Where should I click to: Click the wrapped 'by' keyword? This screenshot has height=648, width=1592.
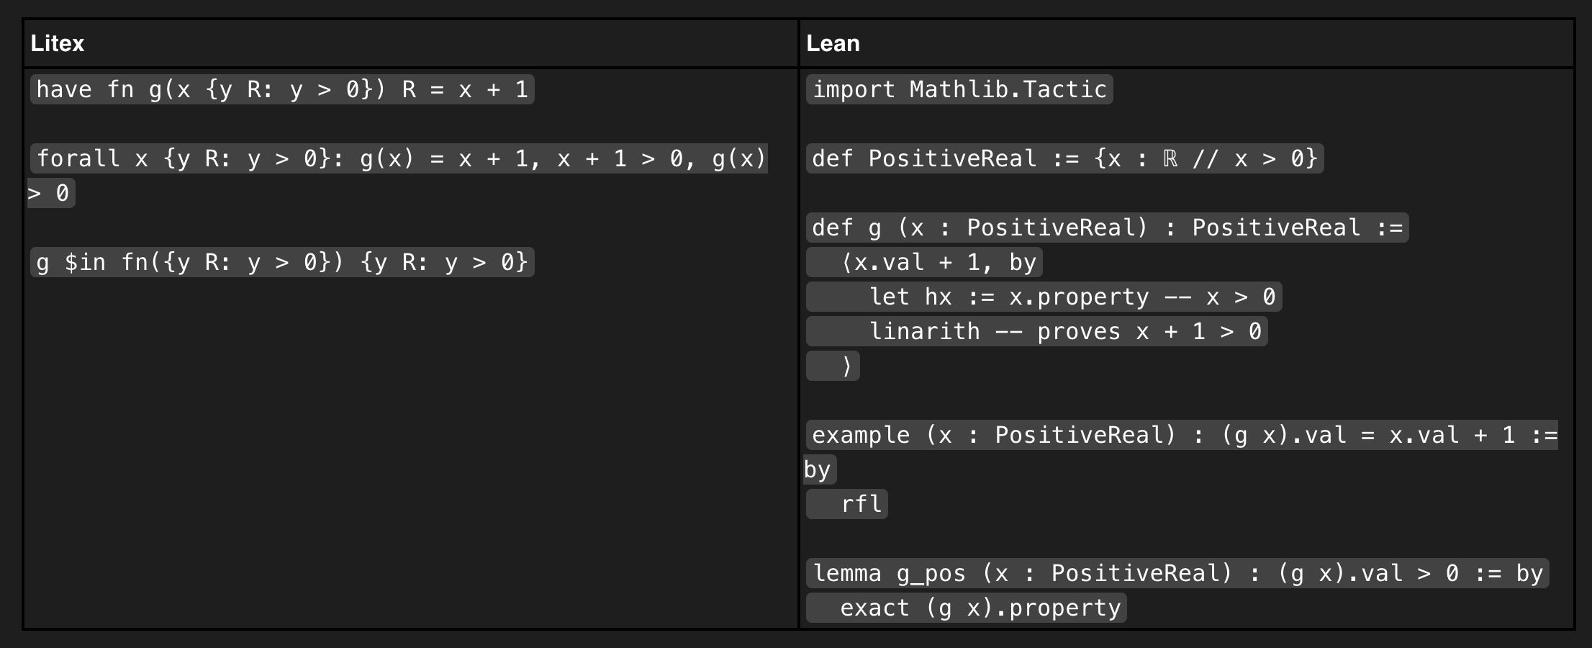coord(818,469)
